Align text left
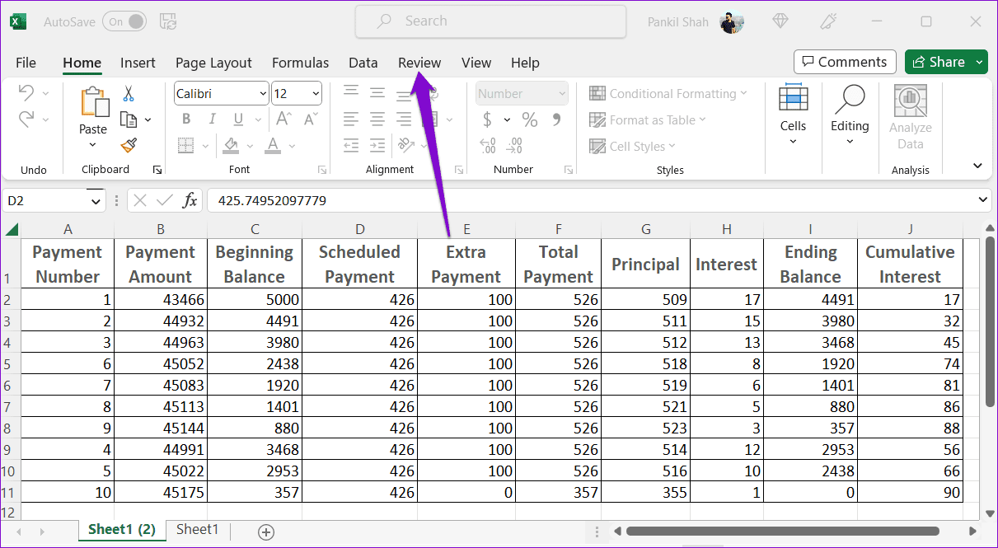This screenshot has height=548, width=998. [x=351, y=119]
